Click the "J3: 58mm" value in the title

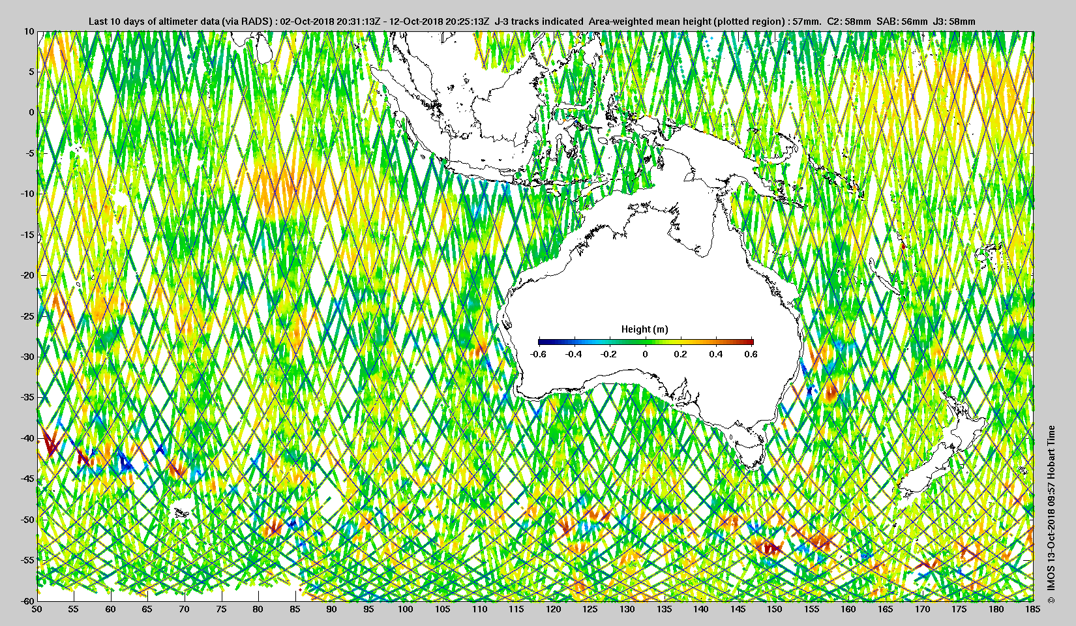point(954,22)
